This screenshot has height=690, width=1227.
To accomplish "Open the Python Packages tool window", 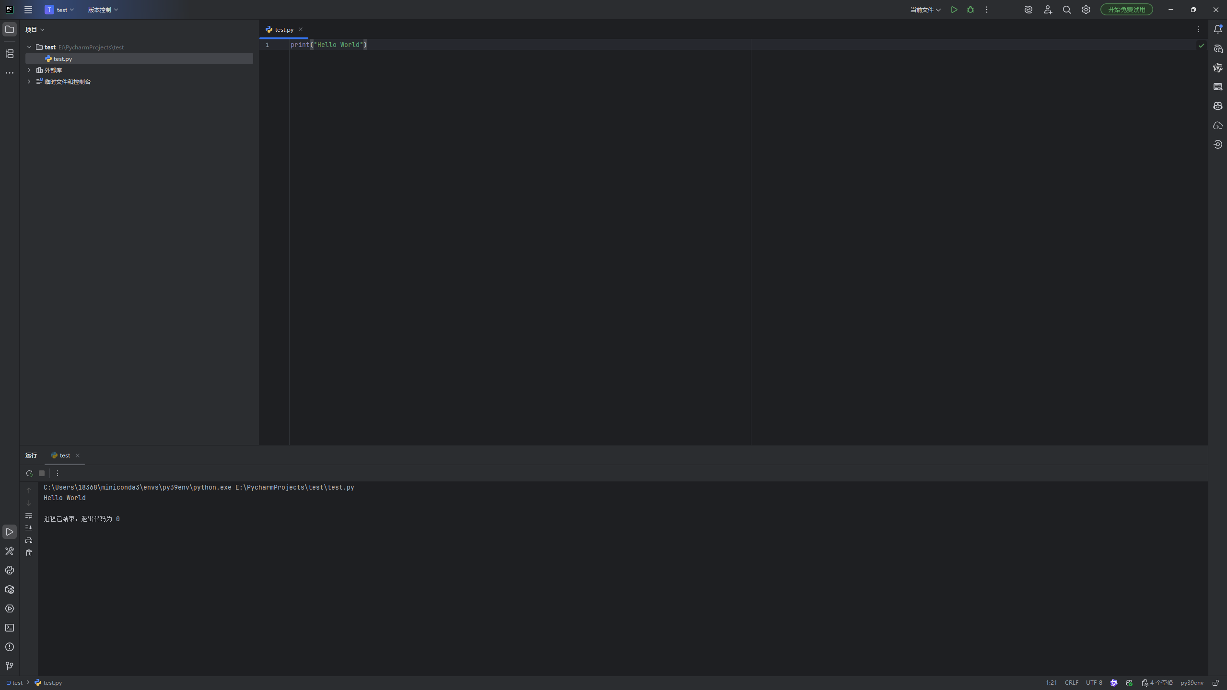I will [x=10, y=589].
